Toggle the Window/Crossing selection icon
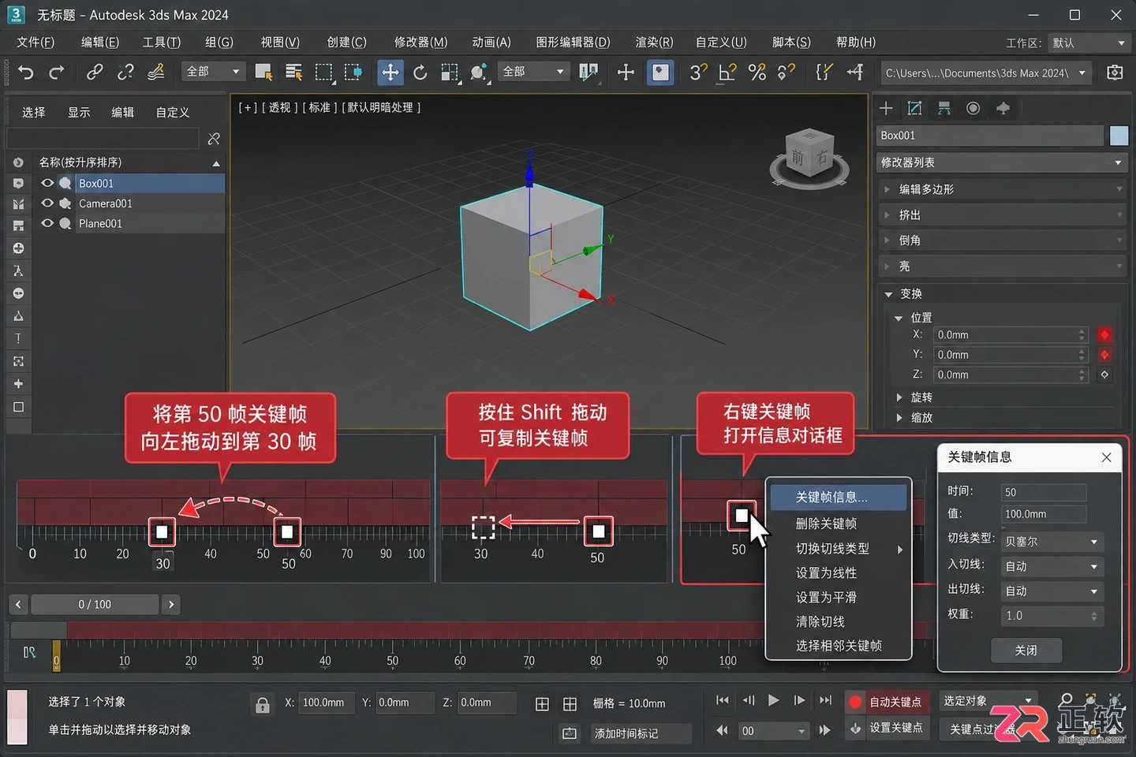The image size is (1136, 757). 353,73
